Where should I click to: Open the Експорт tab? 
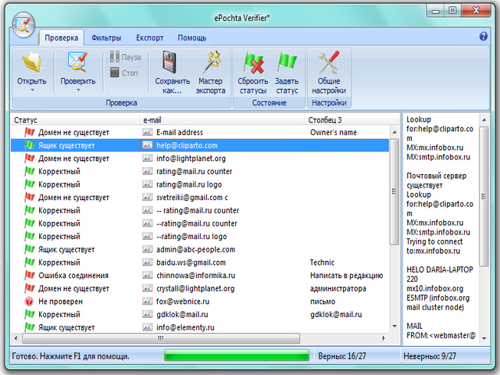149,37
